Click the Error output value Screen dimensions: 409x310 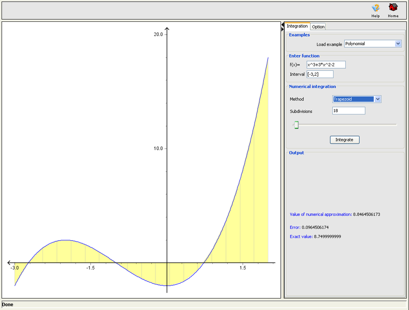point(314,227)
